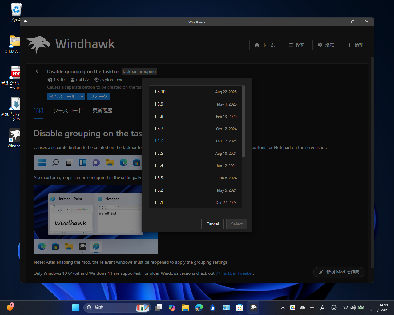The width and height of the screenshot is (394, 315).
Task: Open the Recycle Bin on the desktop
Action: coord(16,12)
